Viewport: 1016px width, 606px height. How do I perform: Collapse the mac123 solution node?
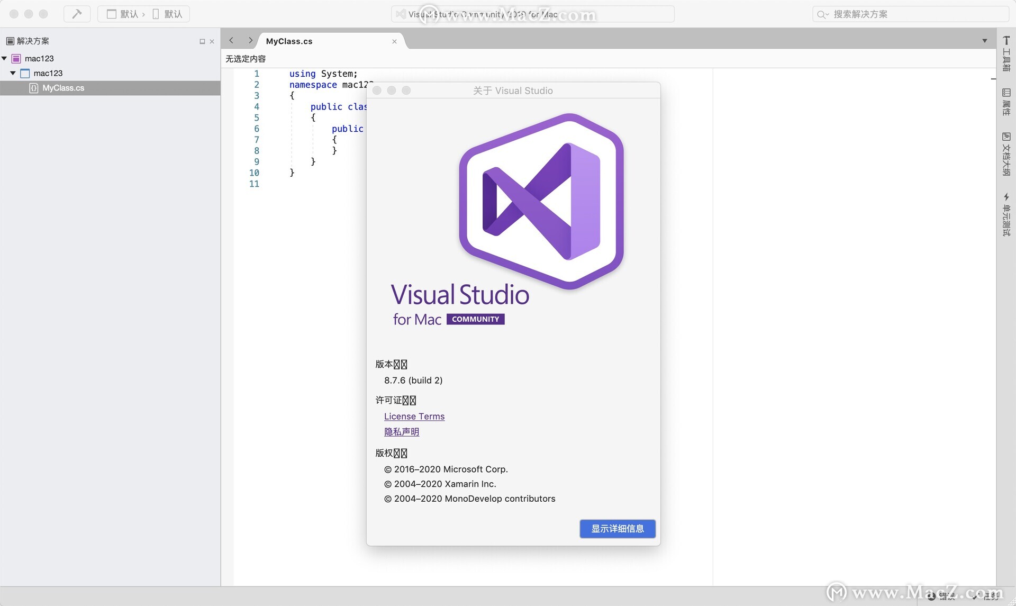(x=4, y=58)
